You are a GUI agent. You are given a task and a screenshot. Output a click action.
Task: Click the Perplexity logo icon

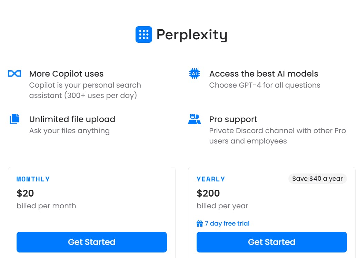pyautogui.click(x=143, y=34)
